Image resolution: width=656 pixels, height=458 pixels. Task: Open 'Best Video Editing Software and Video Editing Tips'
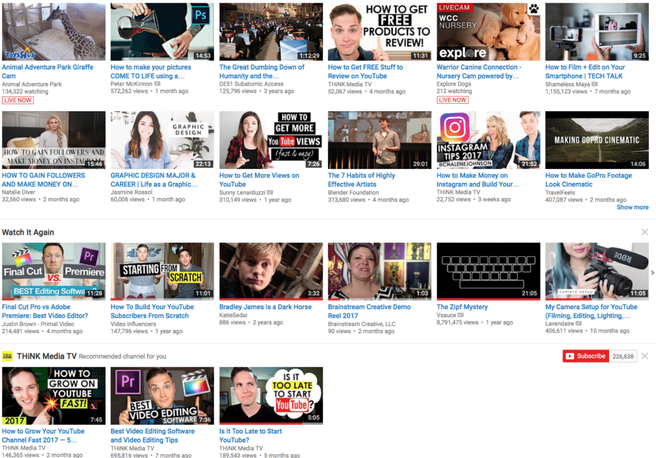point(152,436)
